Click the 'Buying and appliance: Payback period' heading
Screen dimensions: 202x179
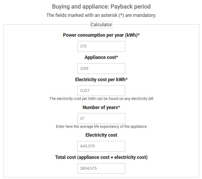(x=101, y=6)
